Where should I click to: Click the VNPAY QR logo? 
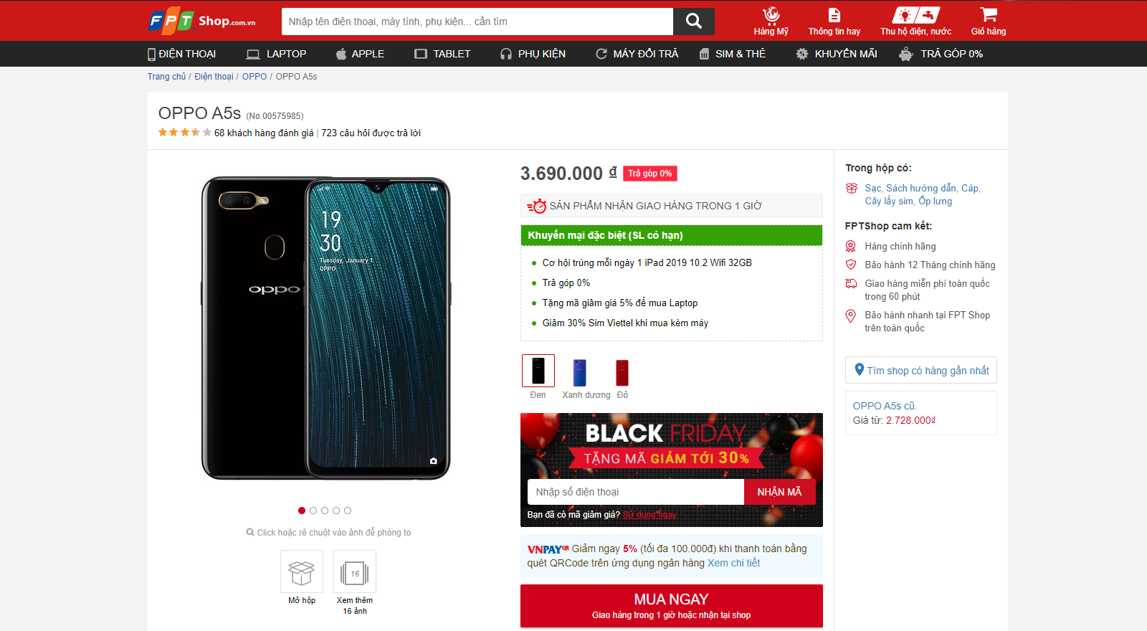click(x=548, y=549)
